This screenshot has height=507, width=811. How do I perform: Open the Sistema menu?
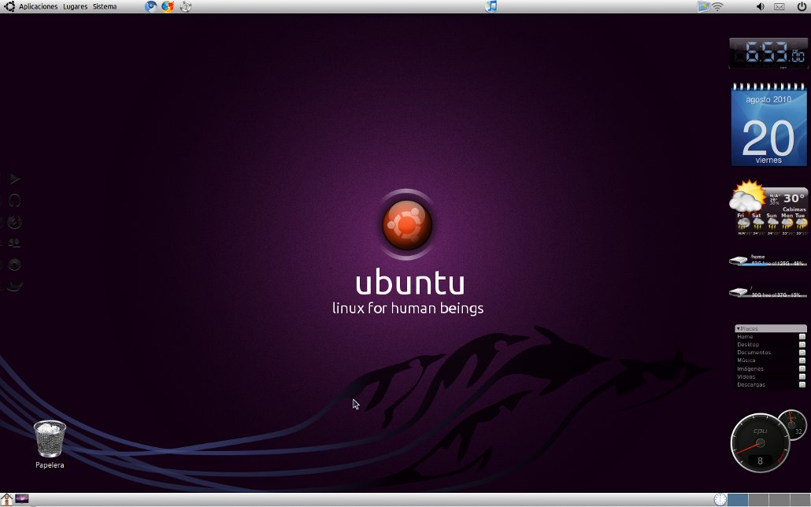pos(105,7)
